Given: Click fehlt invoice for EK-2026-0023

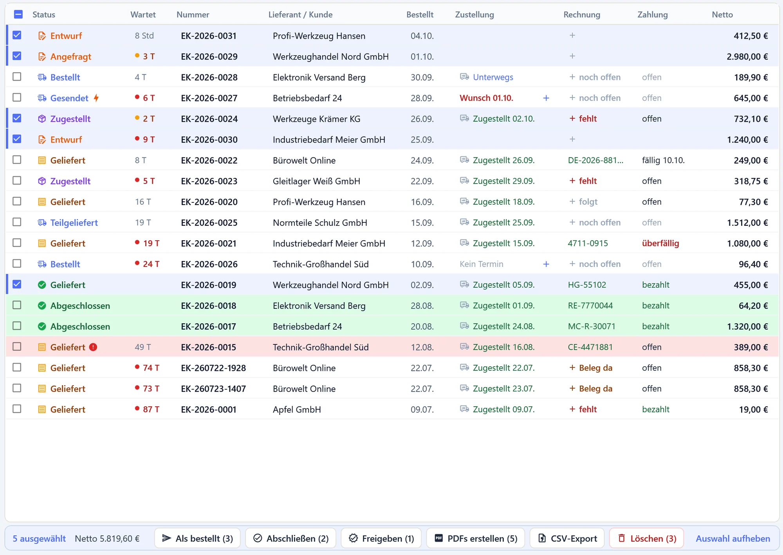Looking at the screenshot, I should (588, 181).
